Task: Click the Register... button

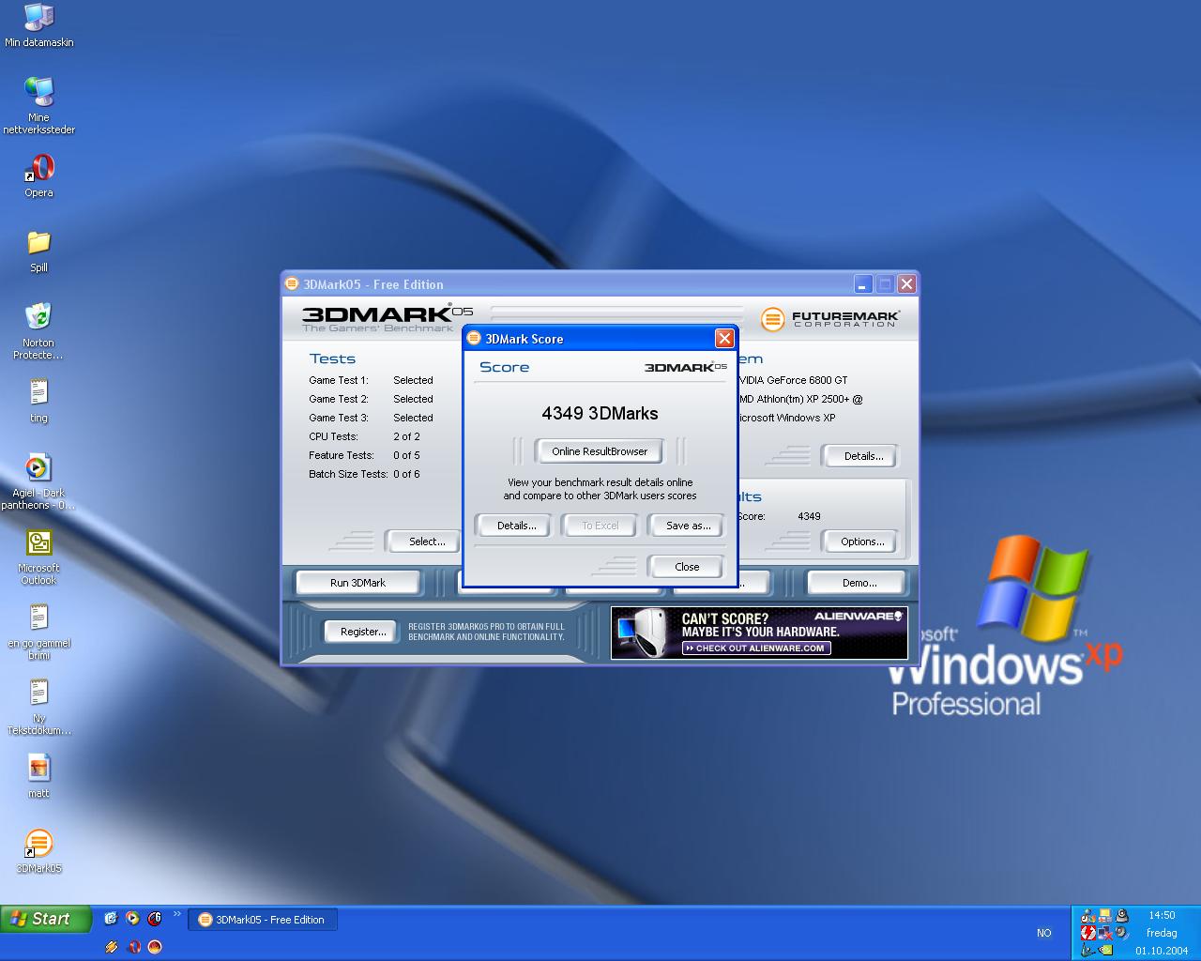Action: 363,632
